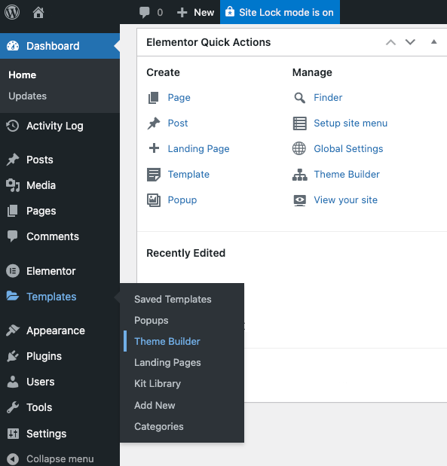The width and height of the screenshot is (447, 466).
Task: Open Kit Library in Templates submenu
Action: tap(158, 384)
